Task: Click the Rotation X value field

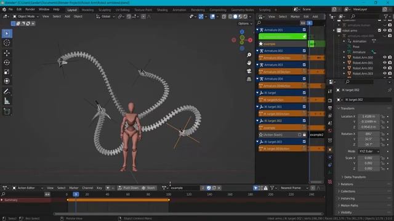Action: click(369, 134)
